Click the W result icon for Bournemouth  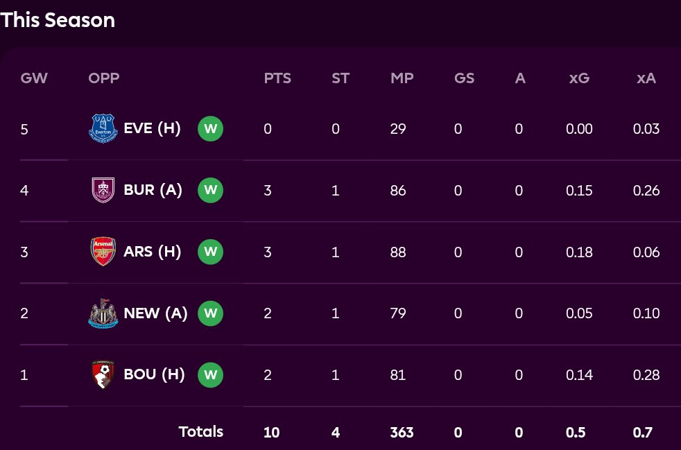(x=211, y=375)
